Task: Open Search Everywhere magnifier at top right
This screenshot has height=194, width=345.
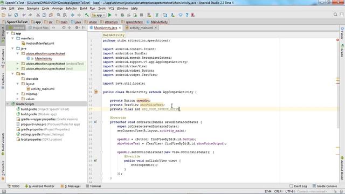Action: click(x=335, y=15)
